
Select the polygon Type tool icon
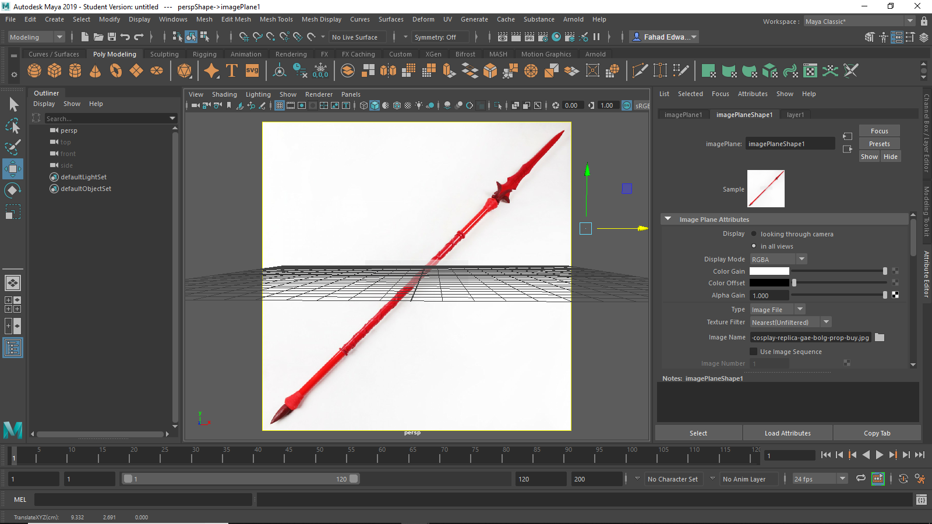point(231,71)
